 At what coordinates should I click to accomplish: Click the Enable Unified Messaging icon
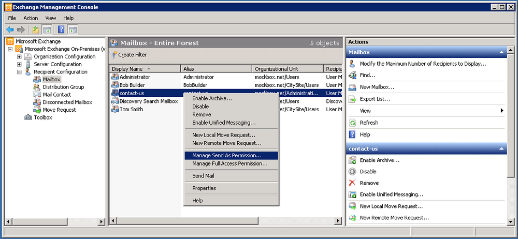(352, 195)
